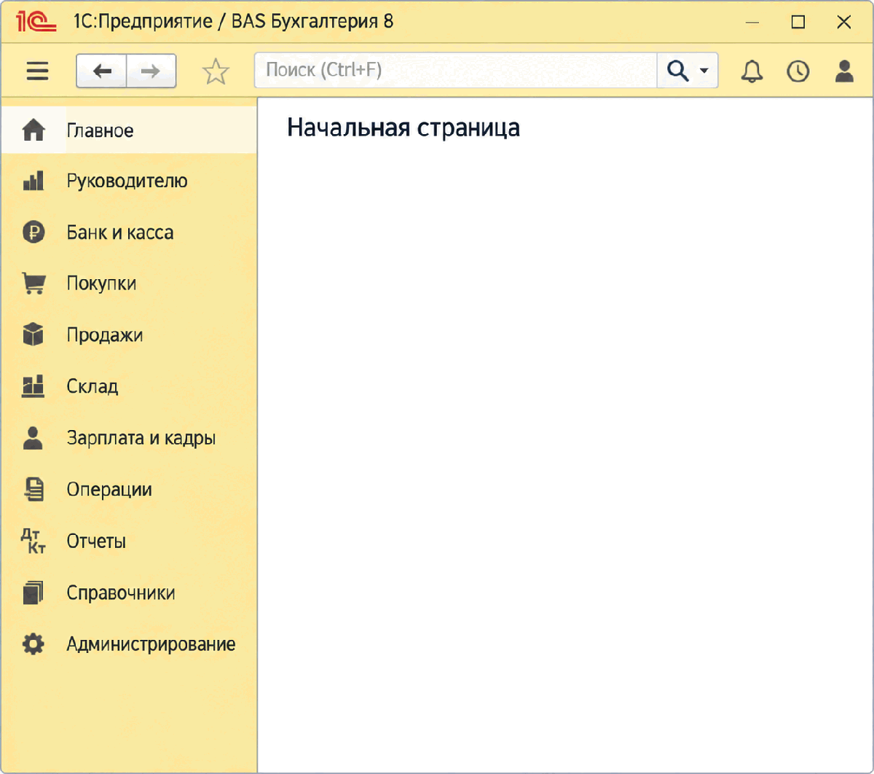Screen dimensions: 874x774
Task: Click the gear icon beside Администрирование
Action: coord(34,644)
